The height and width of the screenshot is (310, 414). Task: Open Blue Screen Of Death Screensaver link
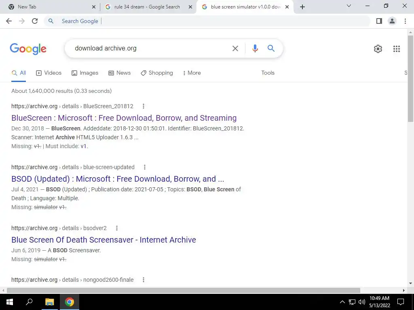[103, 240]
